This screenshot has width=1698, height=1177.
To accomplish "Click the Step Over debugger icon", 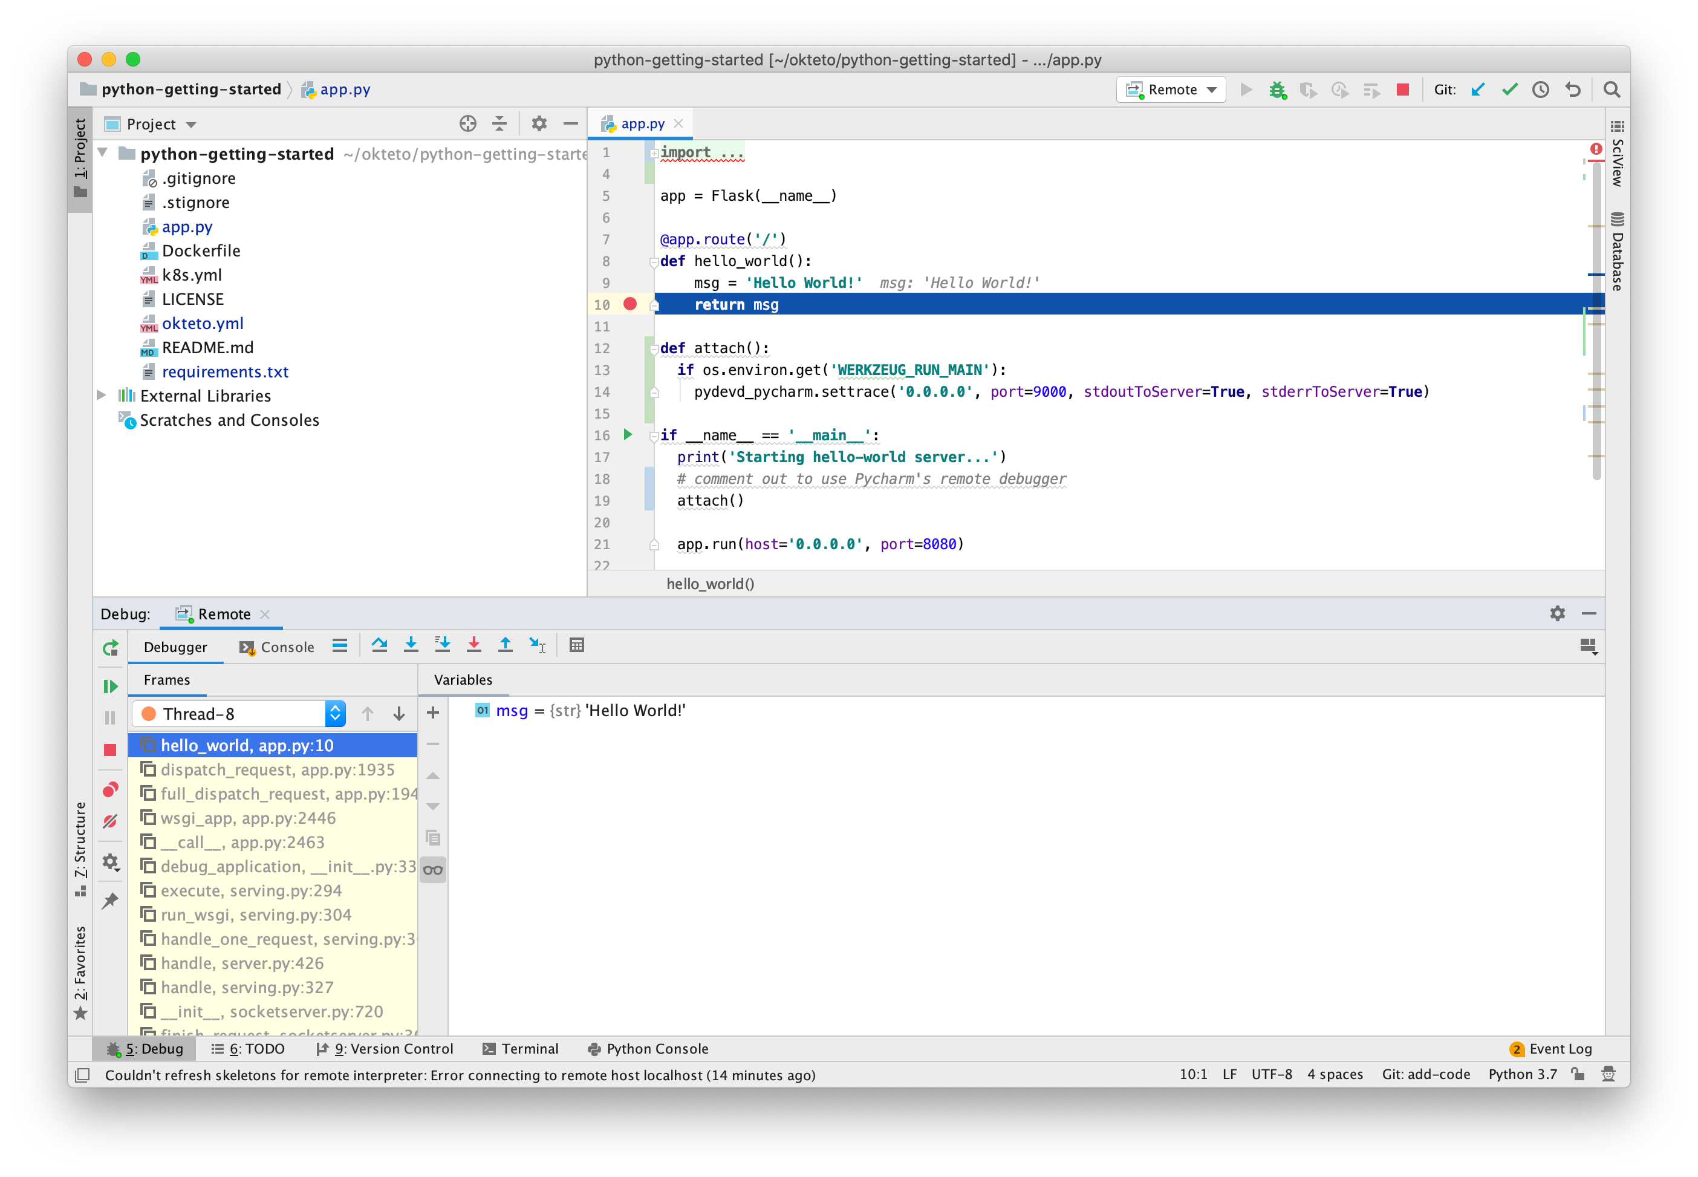I will coord(379,644).
